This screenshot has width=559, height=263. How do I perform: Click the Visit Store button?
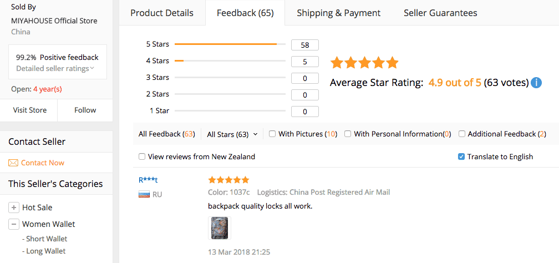tap(30, 110)
